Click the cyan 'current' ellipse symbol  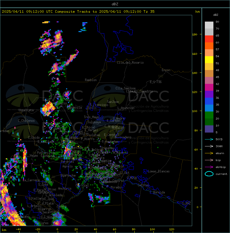(209, 174)
